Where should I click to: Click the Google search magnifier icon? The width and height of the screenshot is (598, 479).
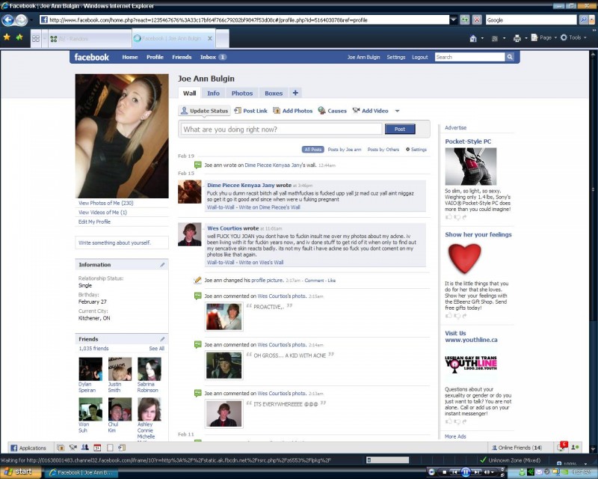point(583,20)
